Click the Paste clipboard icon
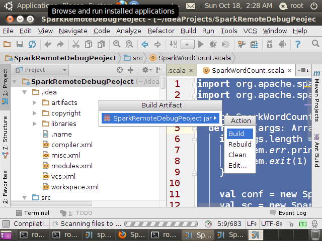The image size is (322, 241). click(101, 44)
